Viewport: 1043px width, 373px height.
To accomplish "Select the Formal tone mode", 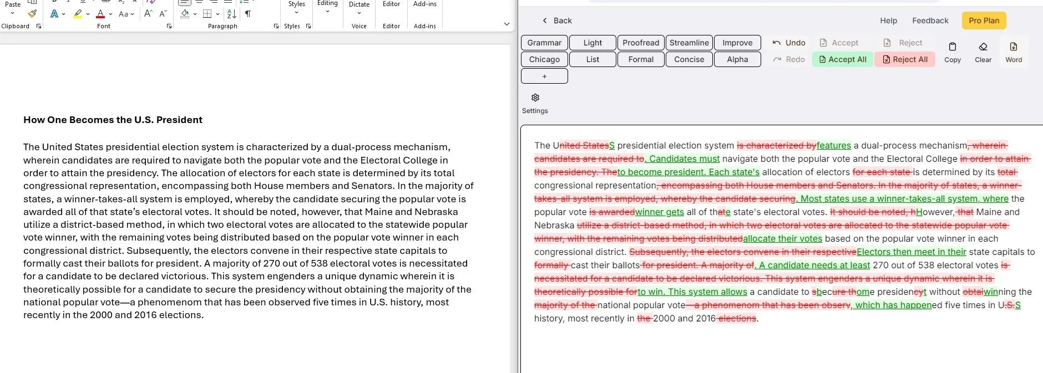I will (641, 59).
